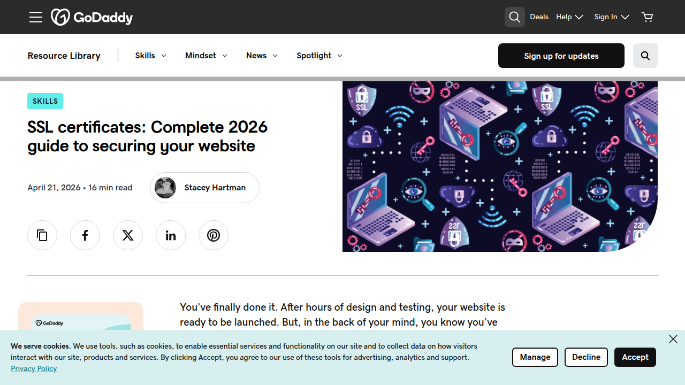The image size is (685, 385).
Task: Share the article on Facebook
Action: (85, 235)
